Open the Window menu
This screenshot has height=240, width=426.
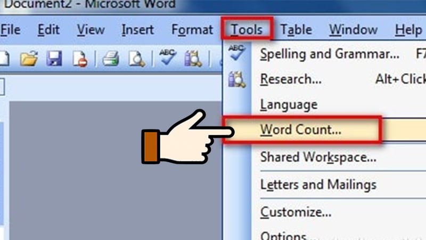[x=353, y=30]
